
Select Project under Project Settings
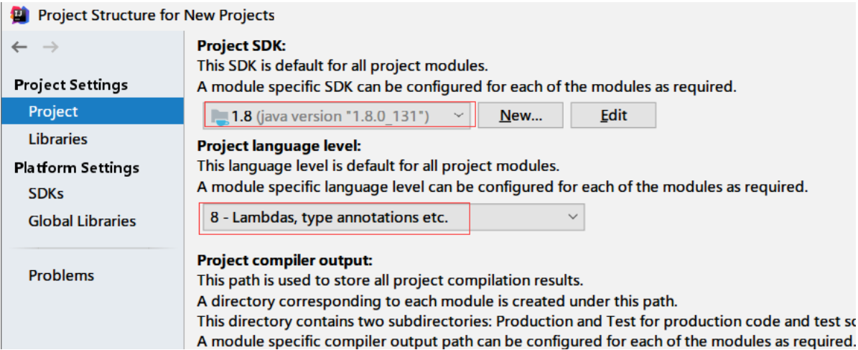click(x=93, y=111)
